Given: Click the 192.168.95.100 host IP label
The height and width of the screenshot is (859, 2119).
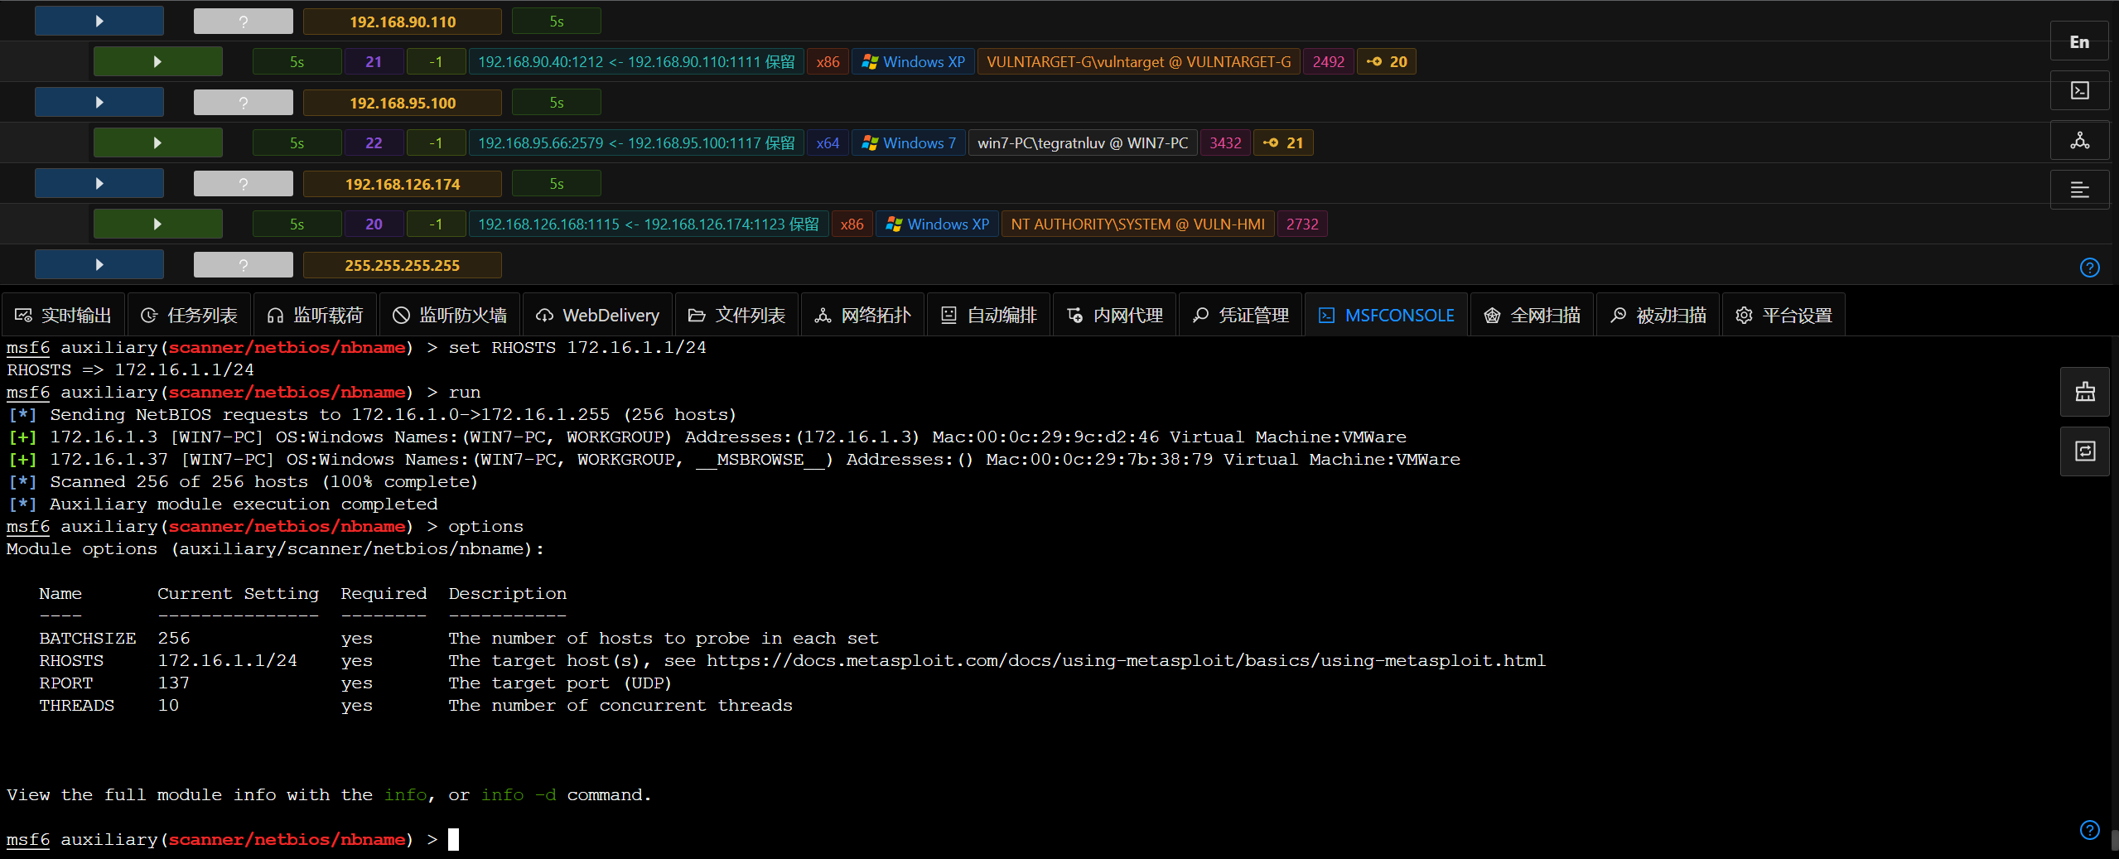Looking at the screenshot, I should coord(403,103).
